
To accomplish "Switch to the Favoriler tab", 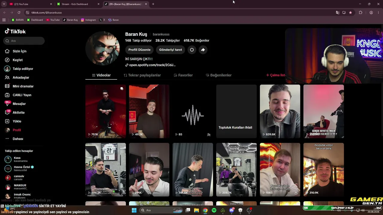I will (x=183, y=75).
